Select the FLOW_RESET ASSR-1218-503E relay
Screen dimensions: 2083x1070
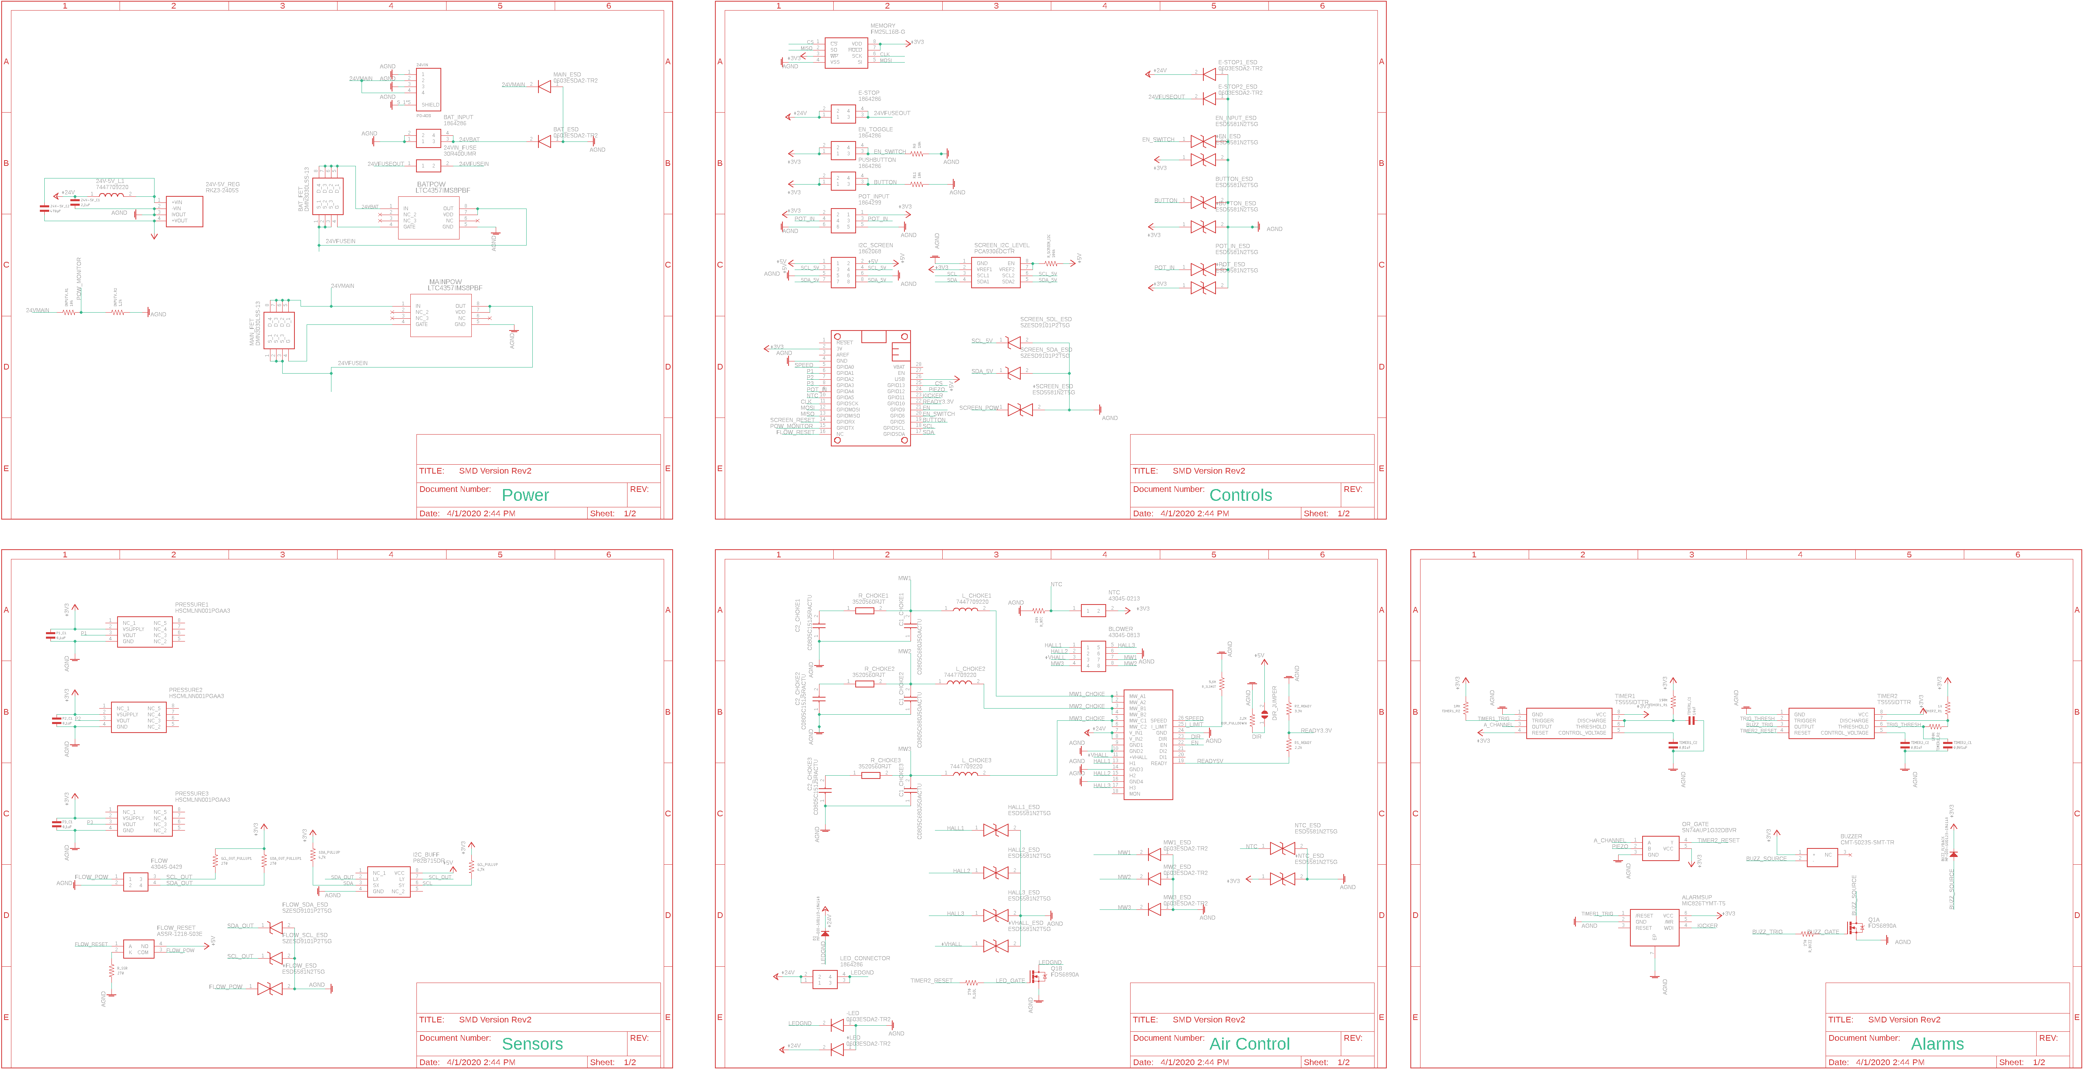point(138,949)
